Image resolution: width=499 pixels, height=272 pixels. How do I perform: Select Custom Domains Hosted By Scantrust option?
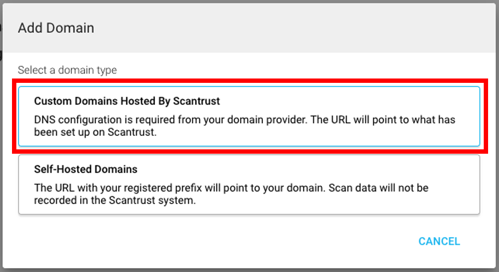[x=249, y=116]
